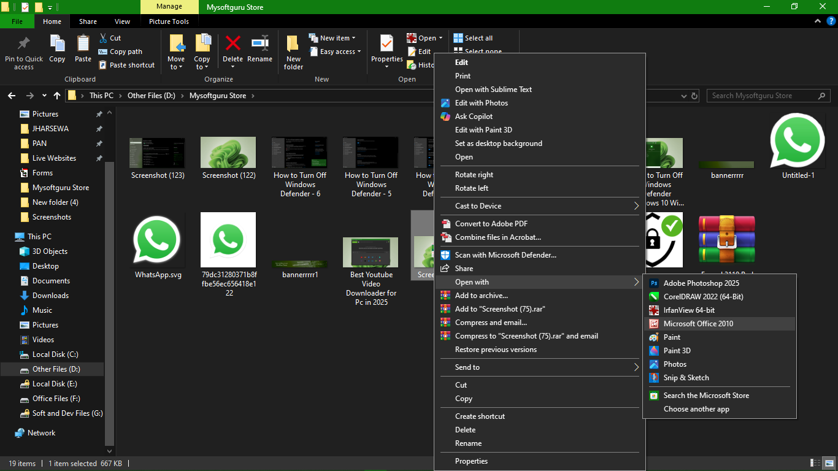The height and width of the screenshot is (471, 838).
Task: Click Choose another app
Action: coord(720,409)
